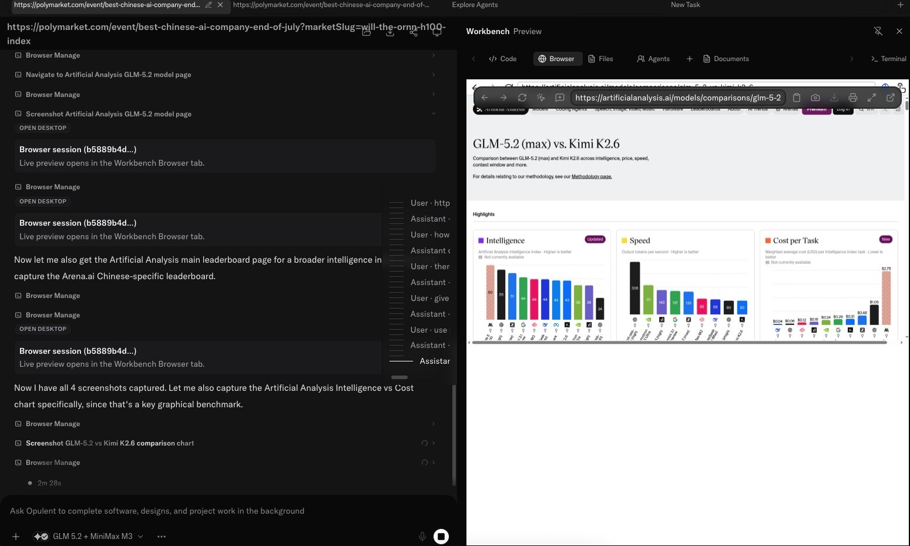Screen dimensions: 910x546
Task: Switch to the Files tab
Action: [x=601, y=59]
